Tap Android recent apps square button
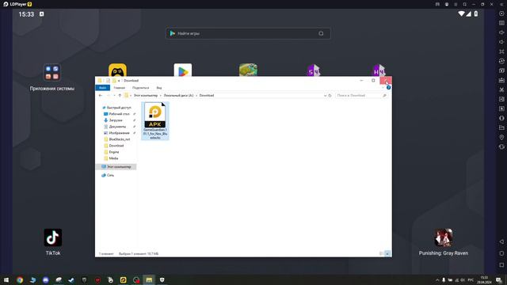Screen dimensions: 507x285 point(501,265)
